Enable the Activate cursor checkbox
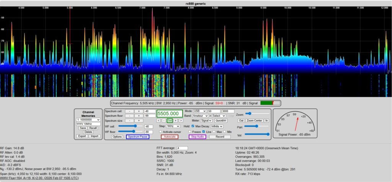Viewport: 392px width, 182px height. pyautogui.click(x=160, y=132)
